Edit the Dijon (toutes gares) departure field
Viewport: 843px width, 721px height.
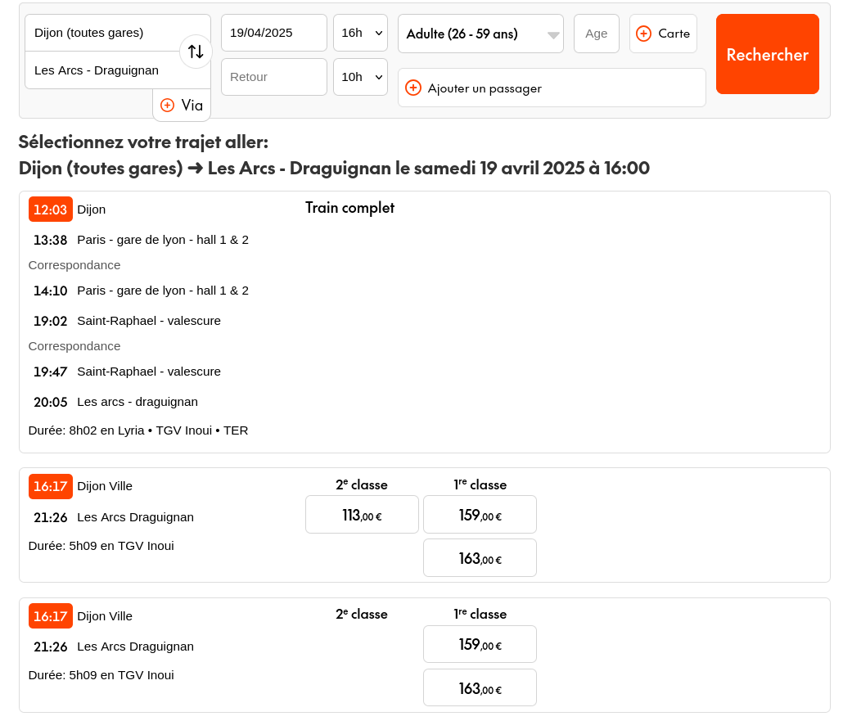click(102, 33)
